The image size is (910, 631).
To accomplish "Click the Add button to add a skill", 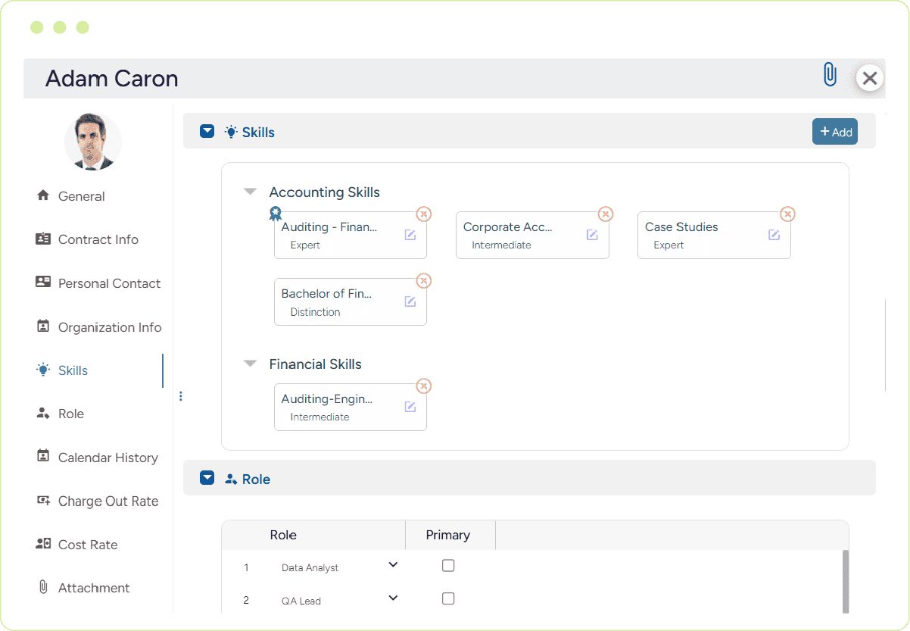I will pyautogui.click(x=834, y=131).
